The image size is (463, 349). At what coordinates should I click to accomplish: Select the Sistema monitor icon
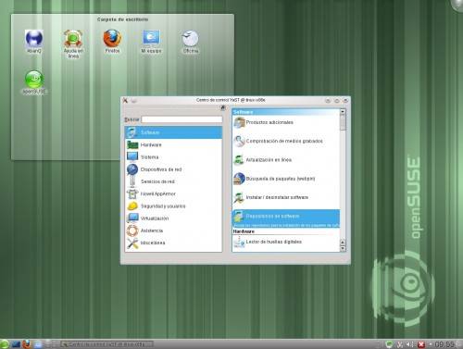tap(132, 156)
